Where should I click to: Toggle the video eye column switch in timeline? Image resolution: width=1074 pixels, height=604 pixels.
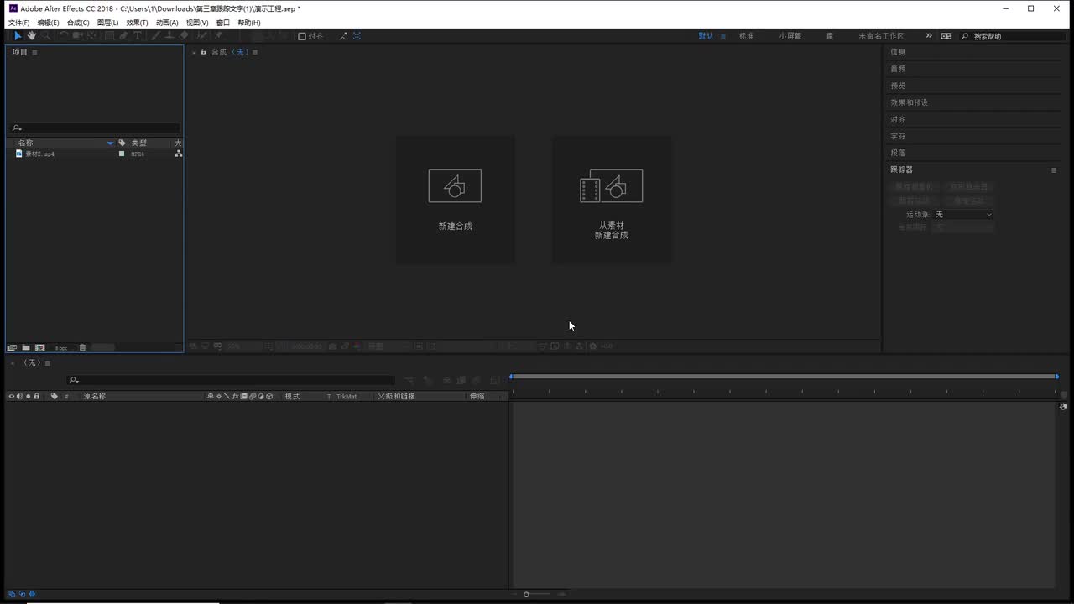(12, 397)
